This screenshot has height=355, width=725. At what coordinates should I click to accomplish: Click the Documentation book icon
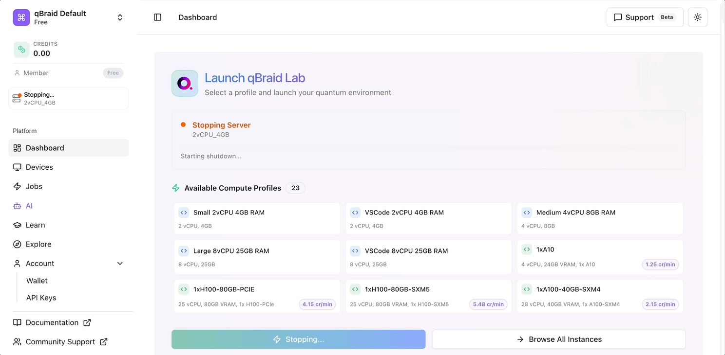17,322
